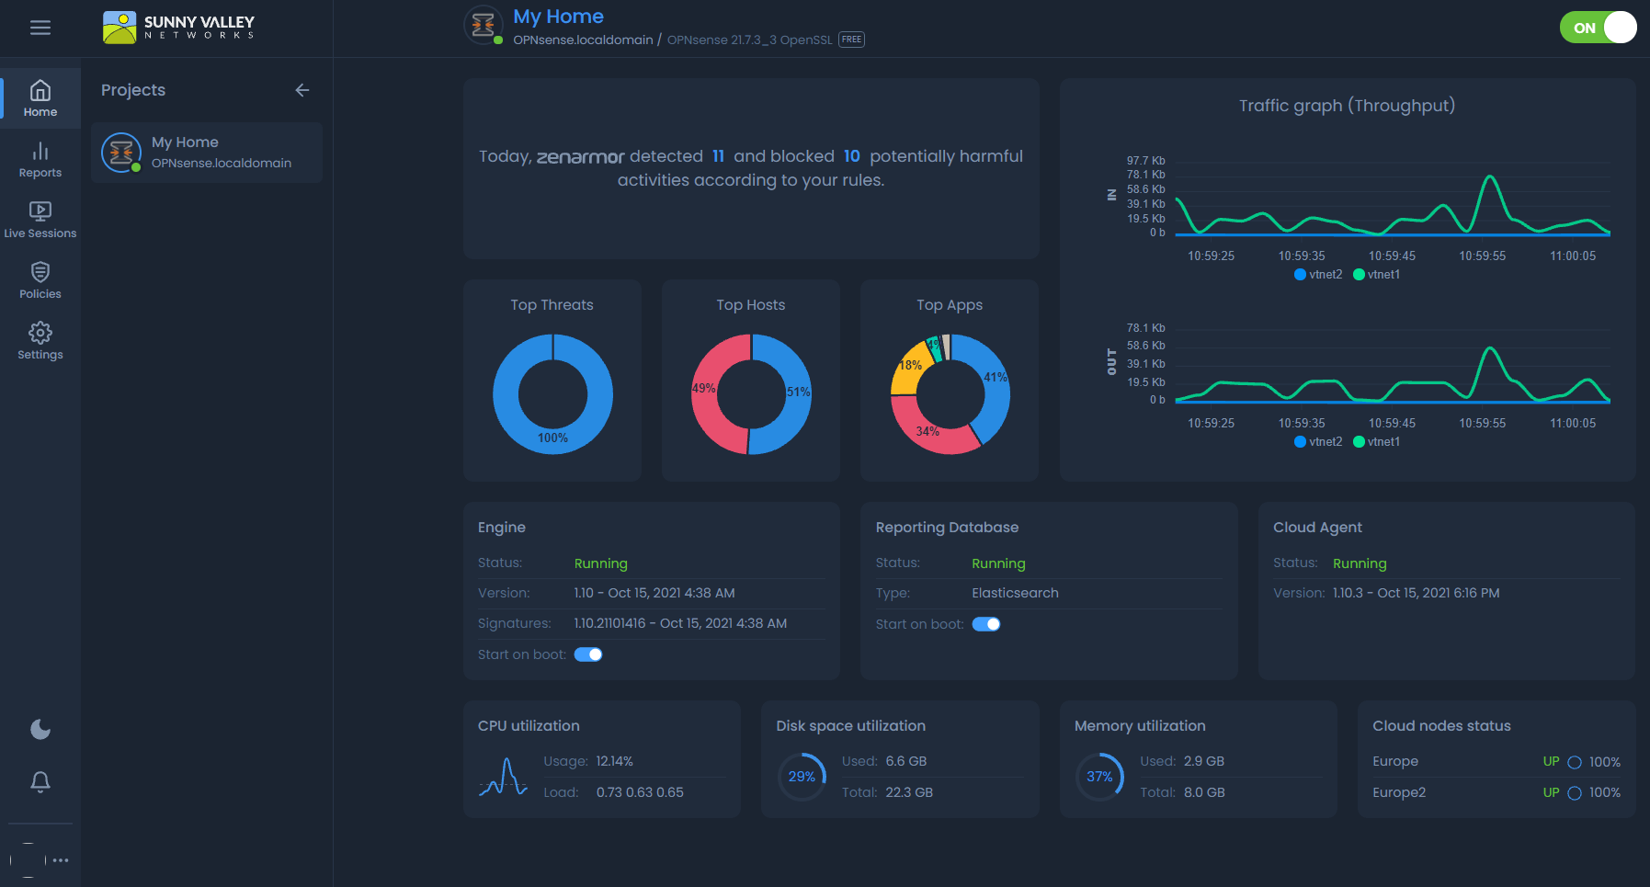Screen dimensions: 1650x887
Task: Click the three-dots more options icon
Action: coord(61,860)
